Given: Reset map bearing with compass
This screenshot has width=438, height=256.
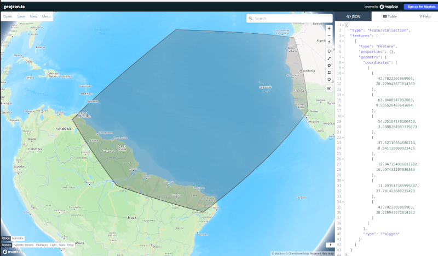Looking at the screenshot, I should 329,43.
